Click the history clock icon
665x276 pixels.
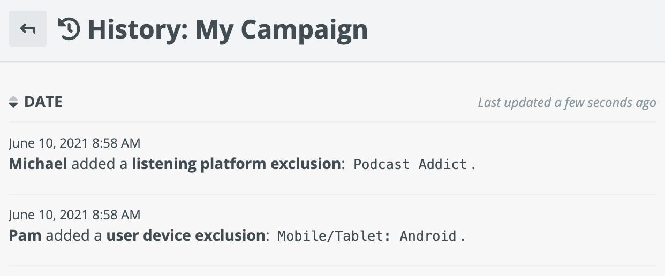click(69, 29)
